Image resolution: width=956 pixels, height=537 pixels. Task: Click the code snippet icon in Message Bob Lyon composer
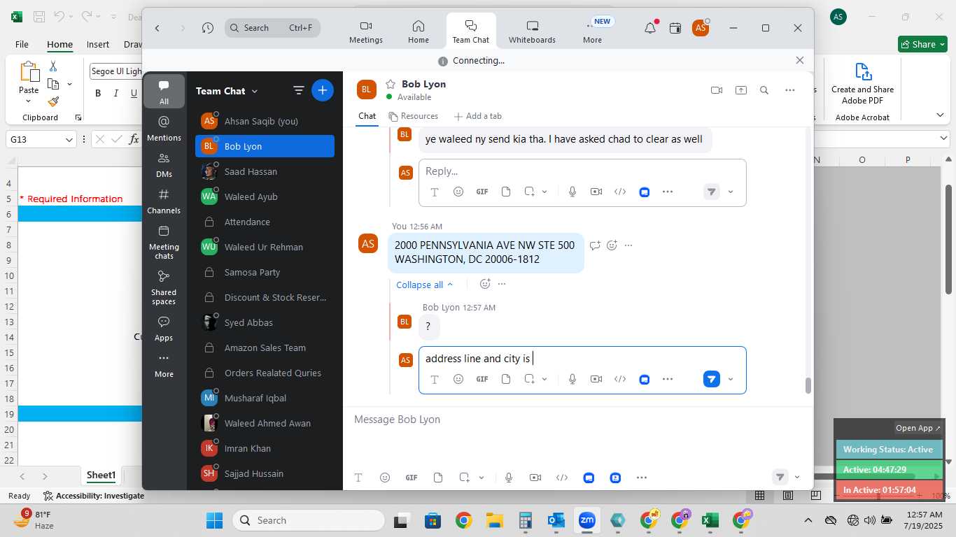[x=562, y=478]
